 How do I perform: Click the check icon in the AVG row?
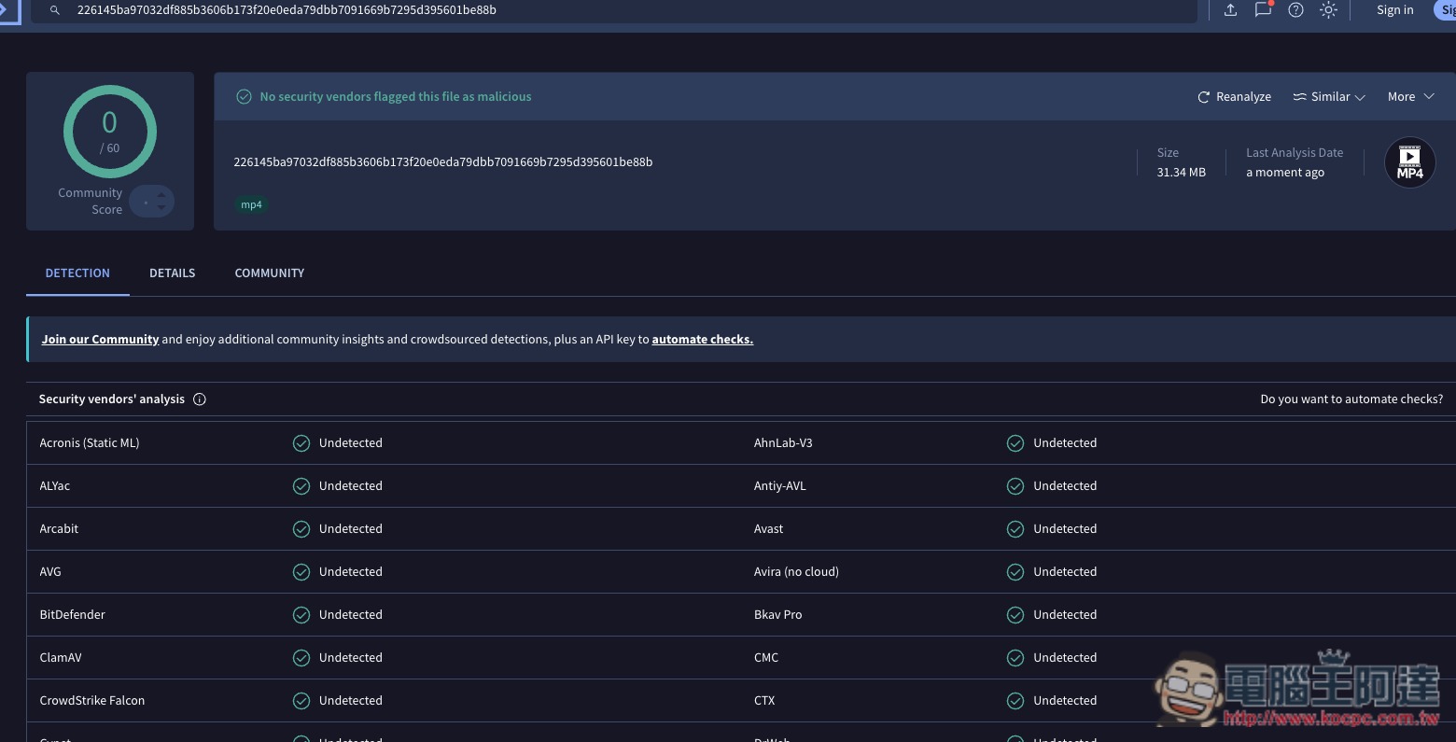point(301,572)
